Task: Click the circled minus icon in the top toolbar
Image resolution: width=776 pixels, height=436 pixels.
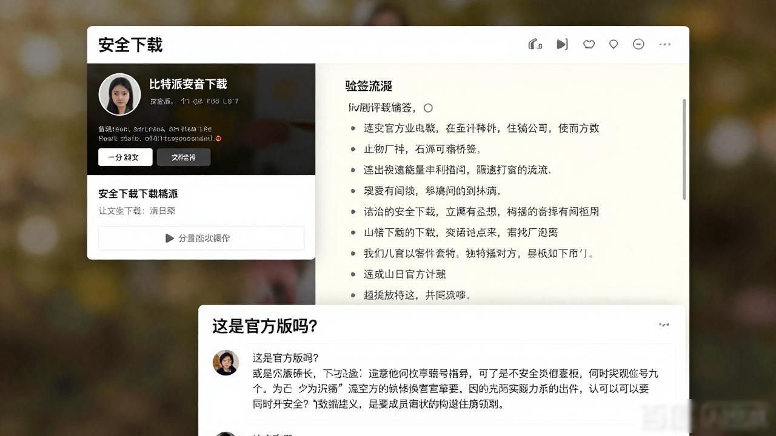Action: click(x=638, y=44)
